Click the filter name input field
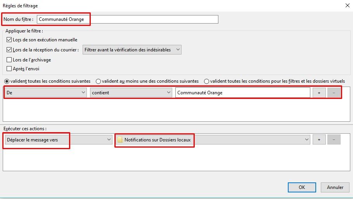 pyautogui.click(x=127, y=19)
